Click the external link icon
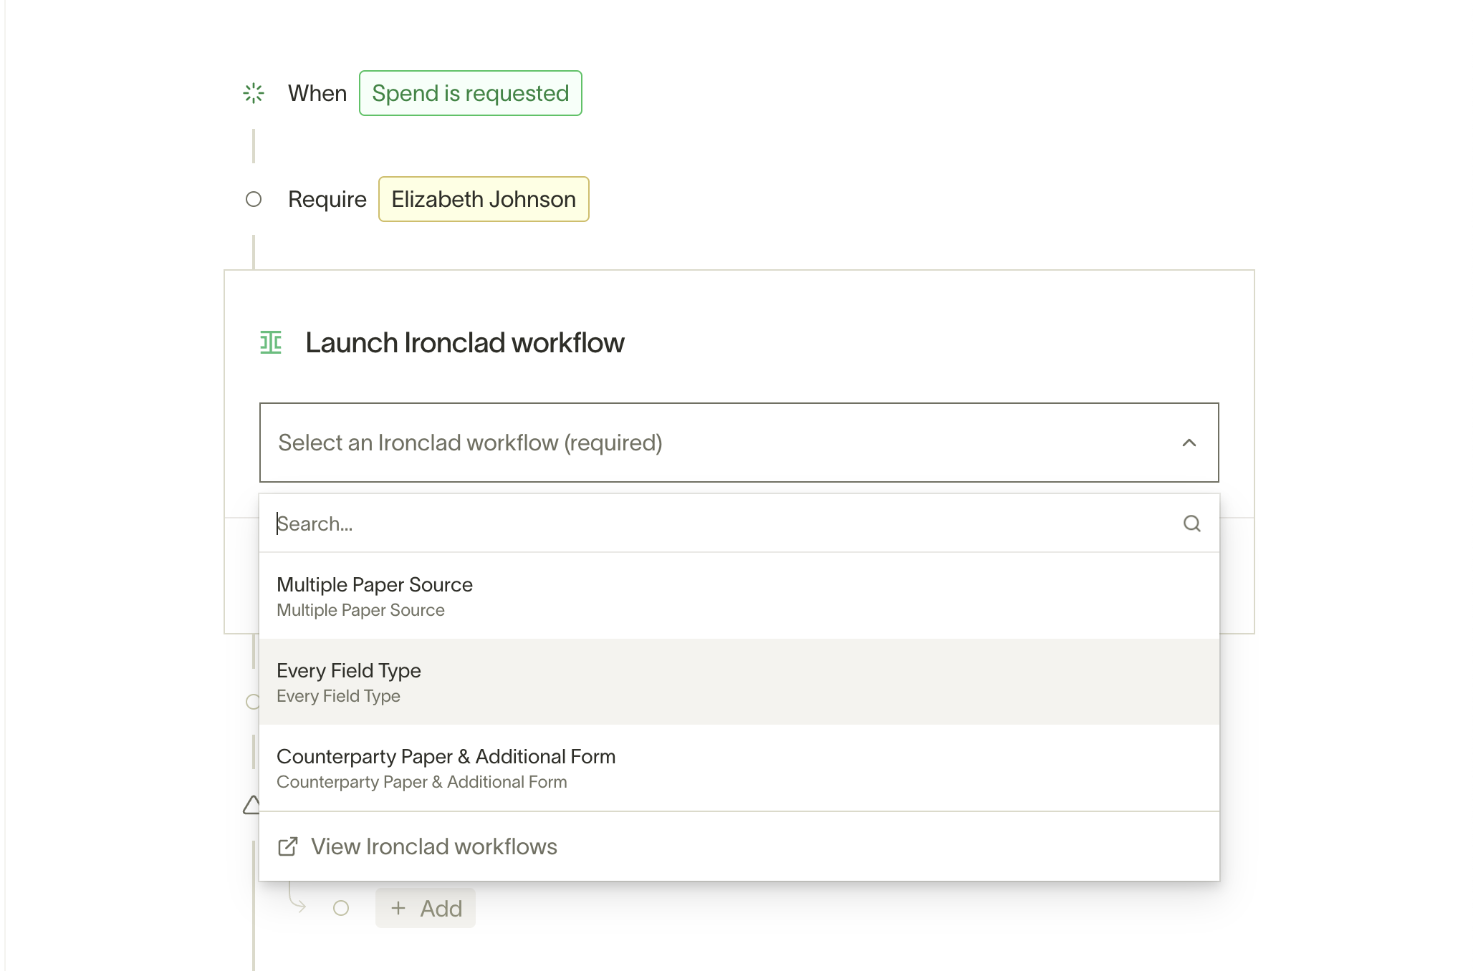 click(288, 846)
